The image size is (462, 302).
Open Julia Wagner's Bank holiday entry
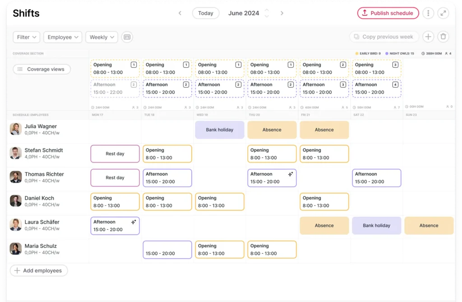coord(220,130)
